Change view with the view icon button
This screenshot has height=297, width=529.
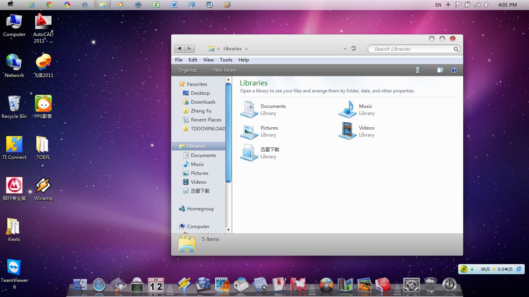click(x=418, y=70)
